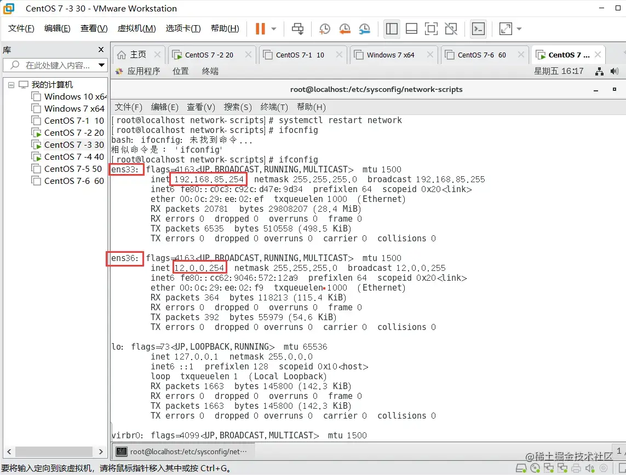Click the terminal taskbar button root@localhost
The height and width of the screenshot is (475, 626).
click(182, 451)
